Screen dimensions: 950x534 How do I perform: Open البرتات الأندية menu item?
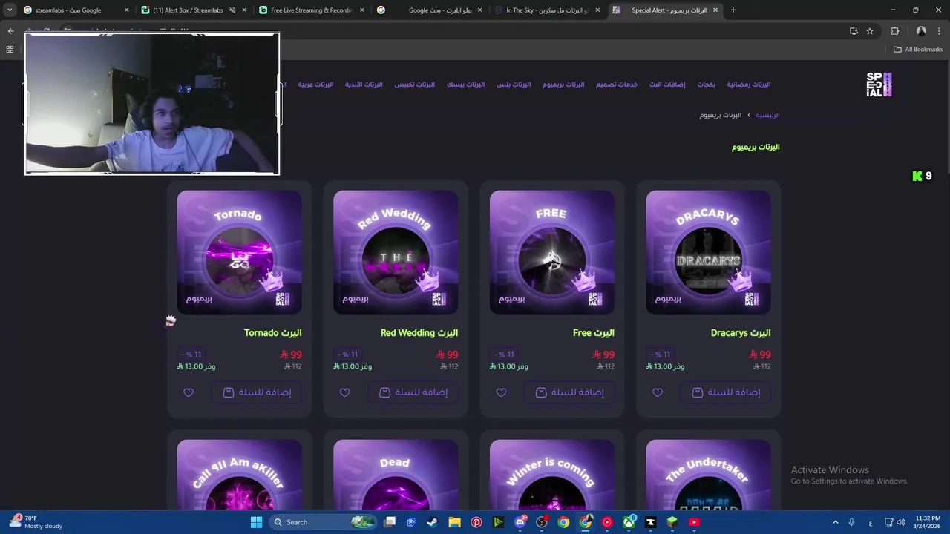click(364, 85)
